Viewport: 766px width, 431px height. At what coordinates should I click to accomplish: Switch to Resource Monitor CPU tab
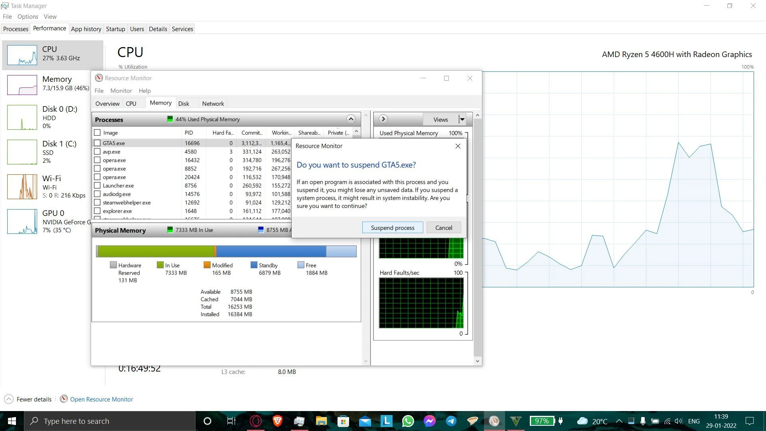pos(131,103)
